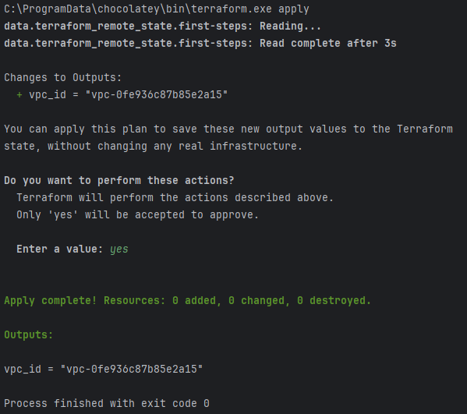This screenshot has height=414, width=467.
Task: Click the 'Read complete after 3s' line
Action: click(x=200, y=44)
